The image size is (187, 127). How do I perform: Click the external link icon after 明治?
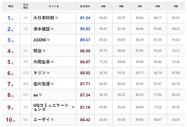click(44, 51)
